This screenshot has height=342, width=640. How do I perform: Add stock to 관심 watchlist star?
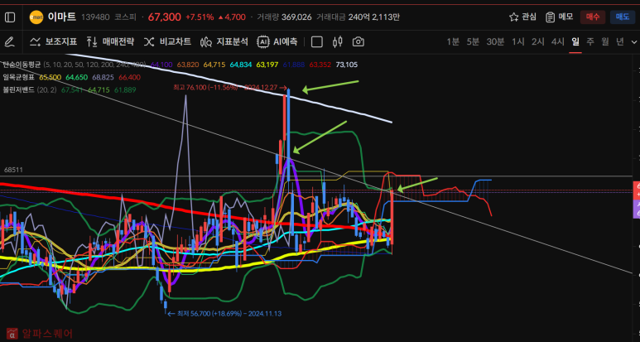523,17
